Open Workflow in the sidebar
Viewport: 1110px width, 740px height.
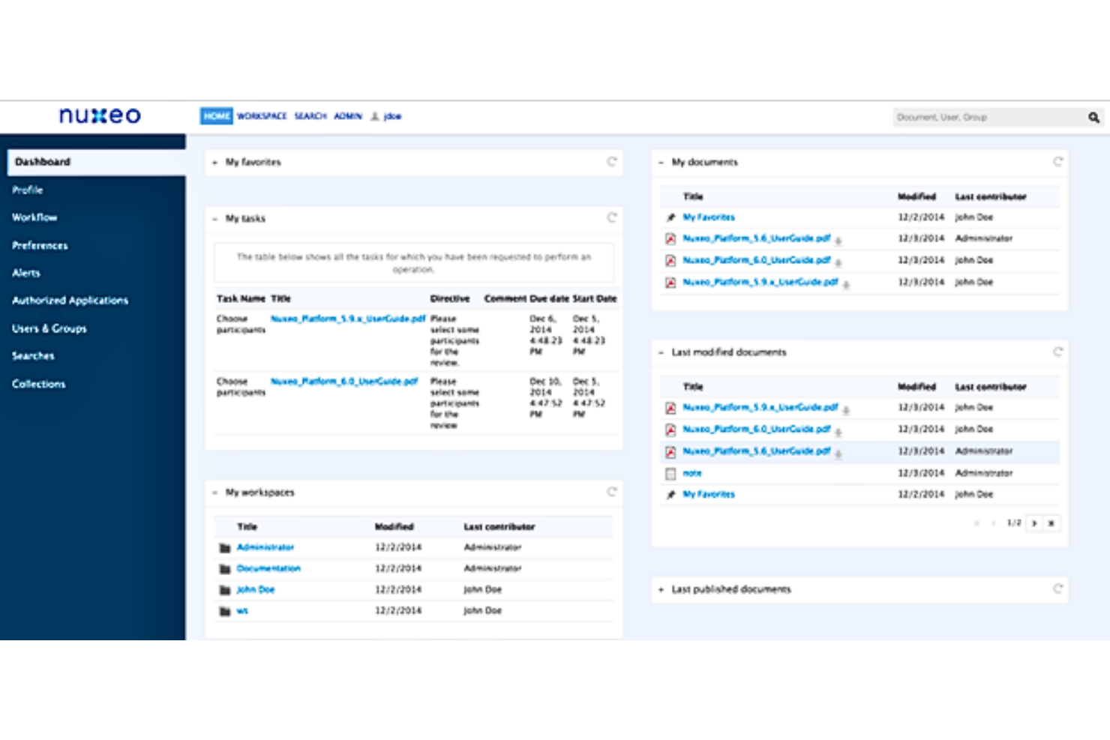click(34, 217)
